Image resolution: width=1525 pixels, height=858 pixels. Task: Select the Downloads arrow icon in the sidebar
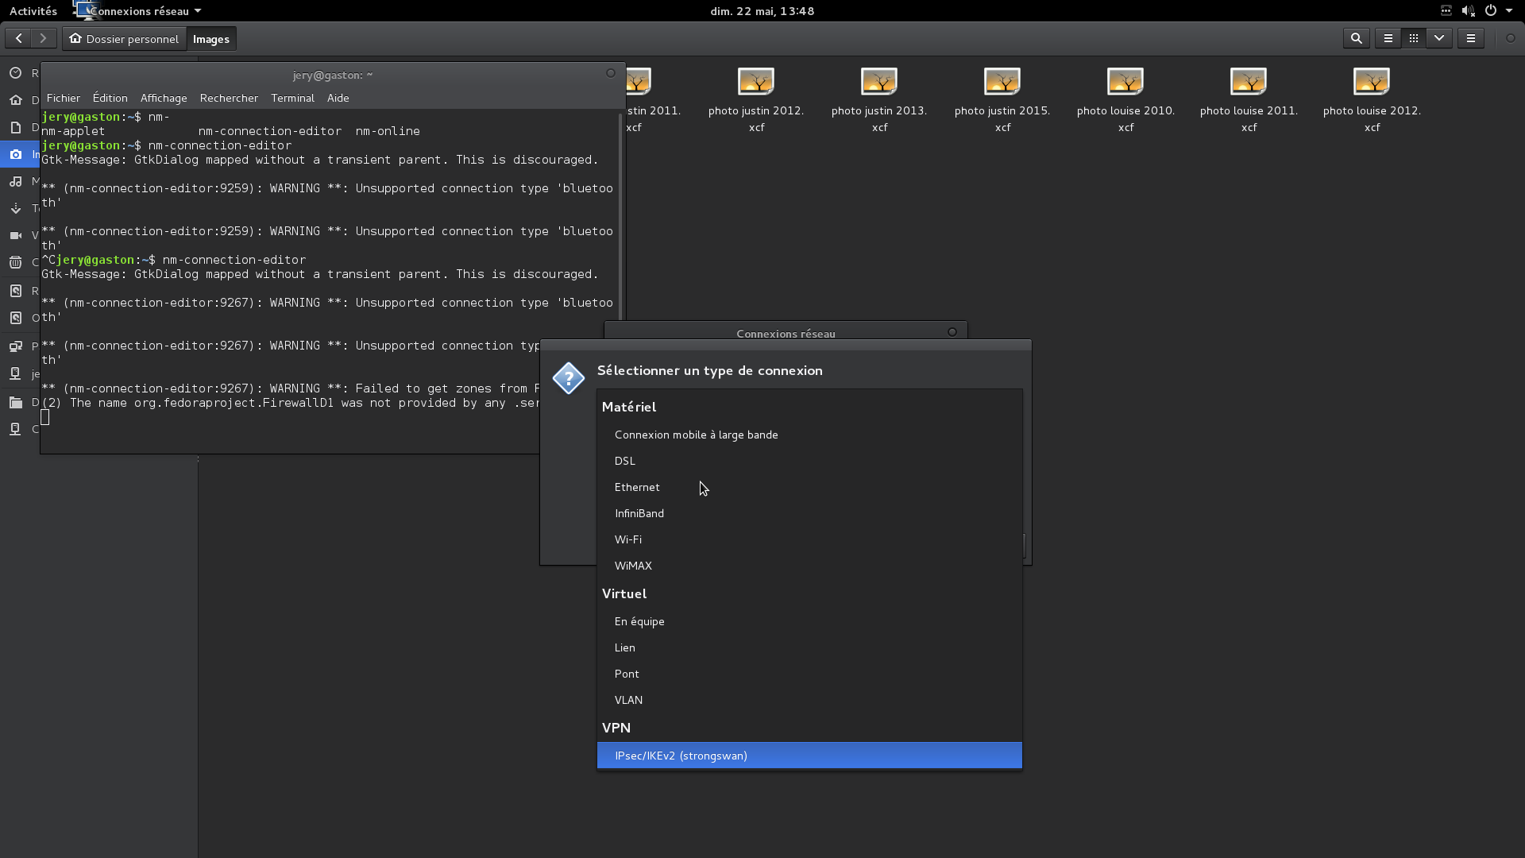[15, 208]
